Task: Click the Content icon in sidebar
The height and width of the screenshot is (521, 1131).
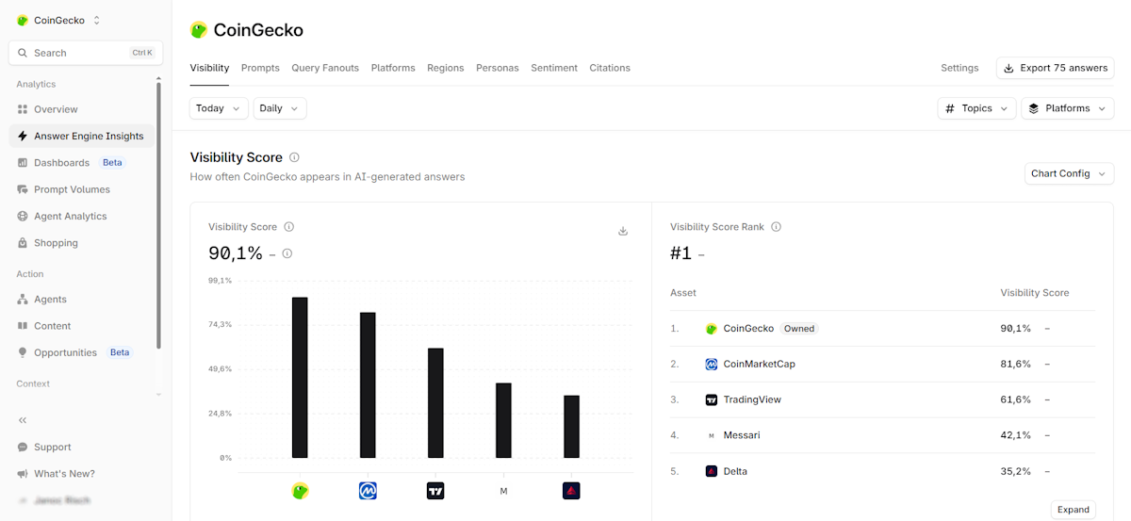Action: point(23,326)
